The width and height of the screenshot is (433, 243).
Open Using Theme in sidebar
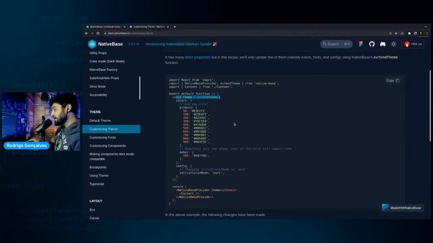tap(99, 175)
